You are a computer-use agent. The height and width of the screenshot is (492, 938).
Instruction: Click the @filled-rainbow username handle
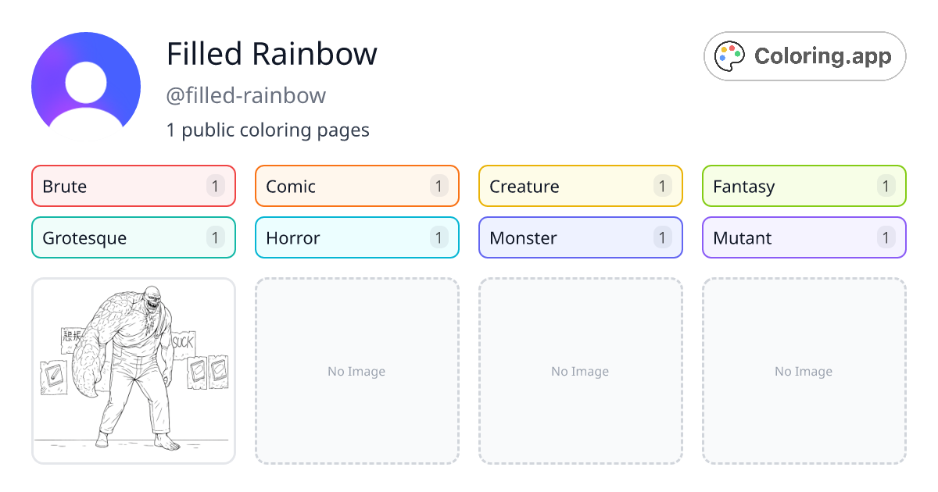coord(246,94)
